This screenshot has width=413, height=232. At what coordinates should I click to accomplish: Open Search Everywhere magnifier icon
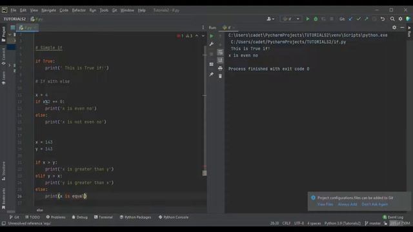coord(392,19)
